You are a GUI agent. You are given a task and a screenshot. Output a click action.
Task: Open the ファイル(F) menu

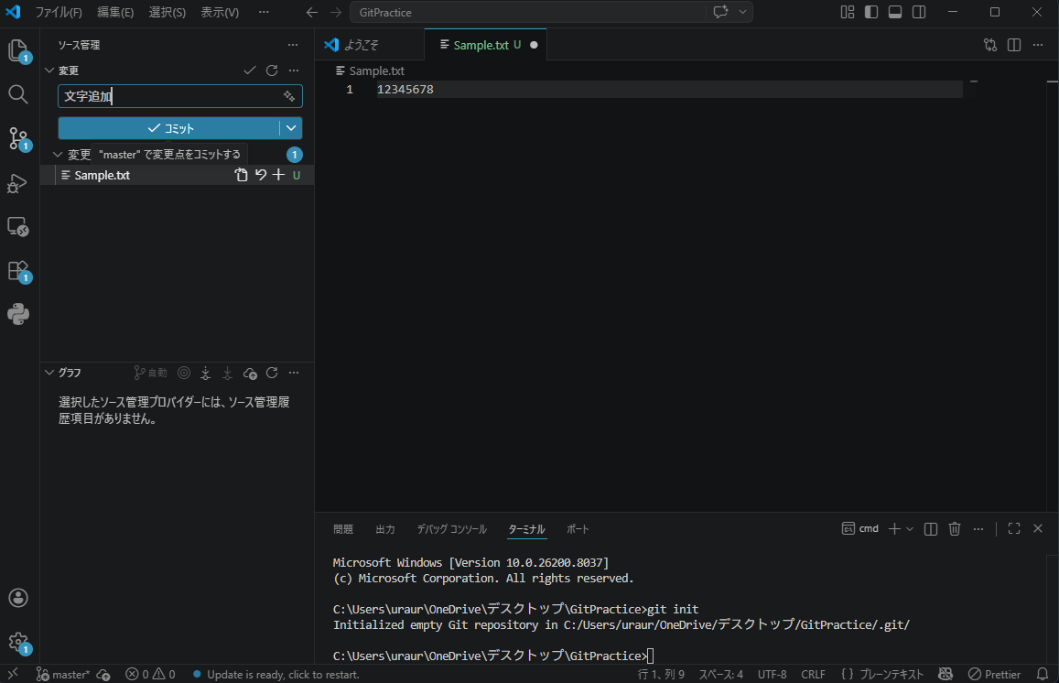[x=59, y=13]
